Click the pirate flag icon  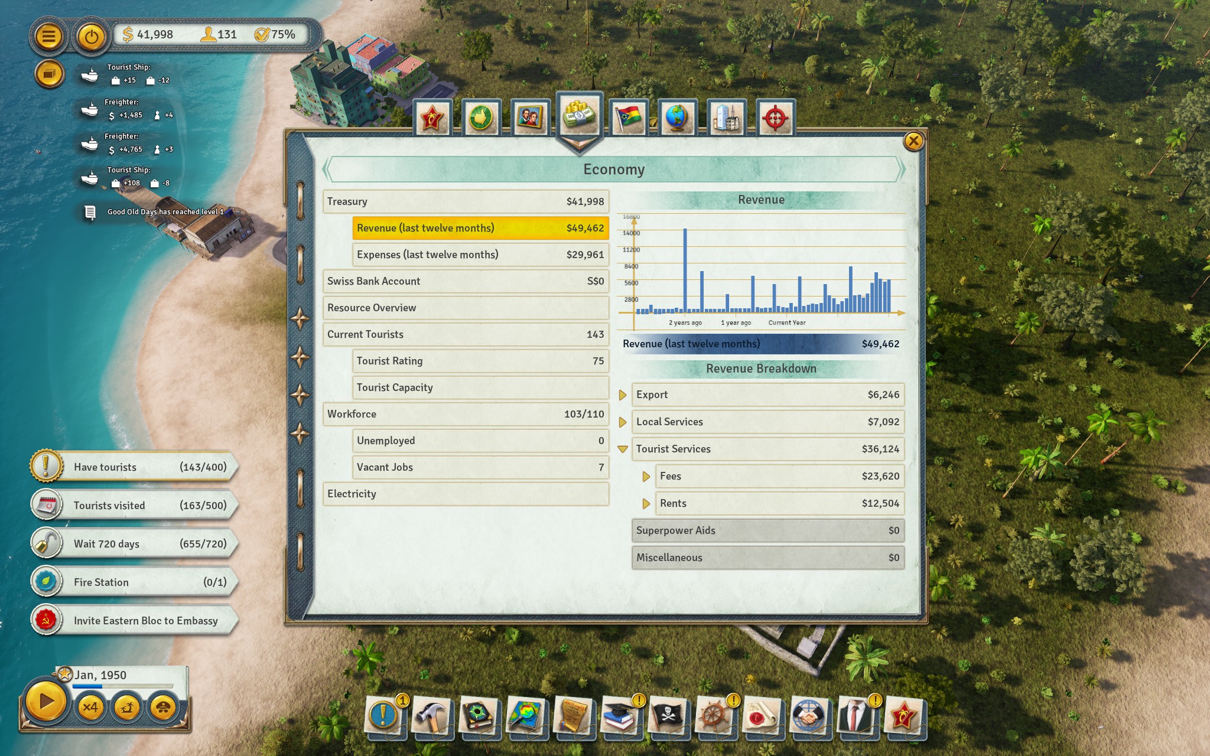668,716
